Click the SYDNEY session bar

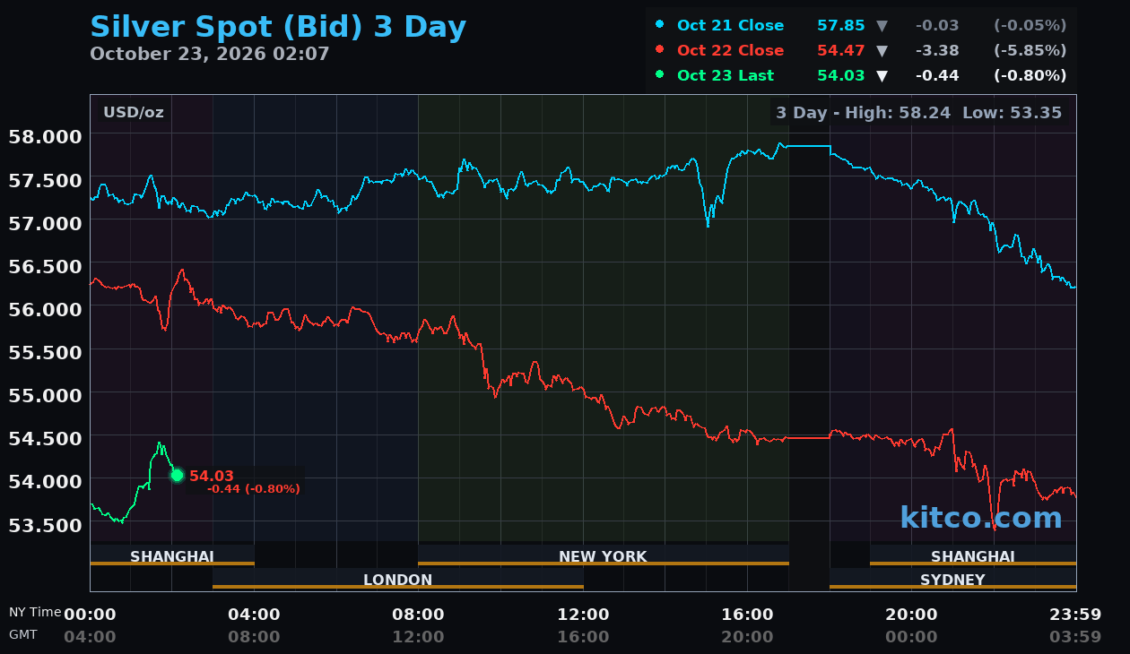(x=952, y=580)
